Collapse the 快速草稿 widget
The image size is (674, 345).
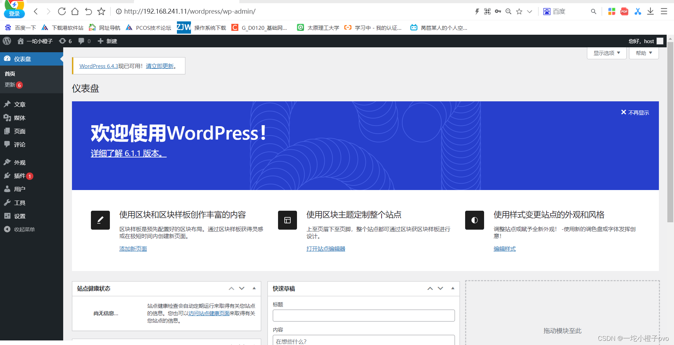(x=453, y=288)
